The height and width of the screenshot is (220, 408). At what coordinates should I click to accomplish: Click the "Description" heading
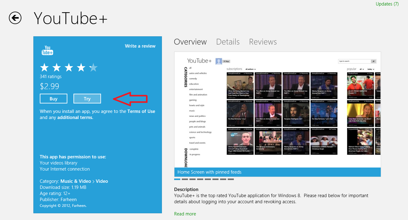(x=186, y=189)
